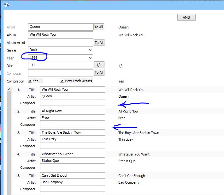
Task: Toggle the Compilation Yes checkbox
Action: pos(31,81)
